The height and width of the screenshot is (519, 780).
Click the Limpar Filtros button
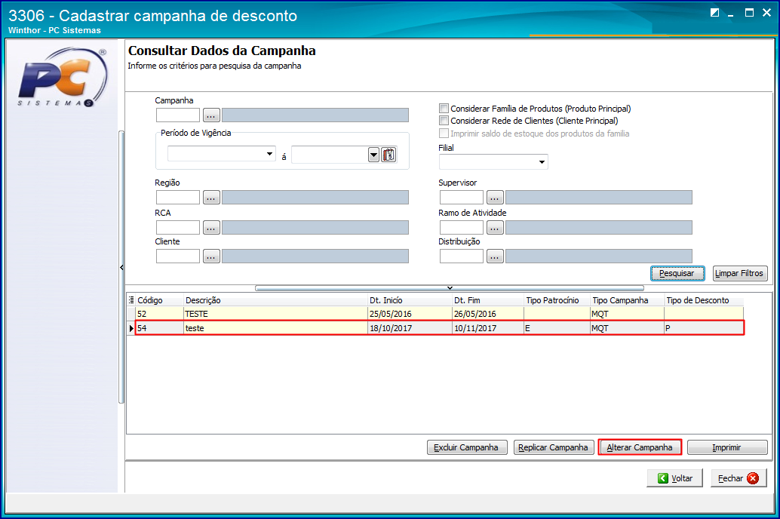(740, 273)
